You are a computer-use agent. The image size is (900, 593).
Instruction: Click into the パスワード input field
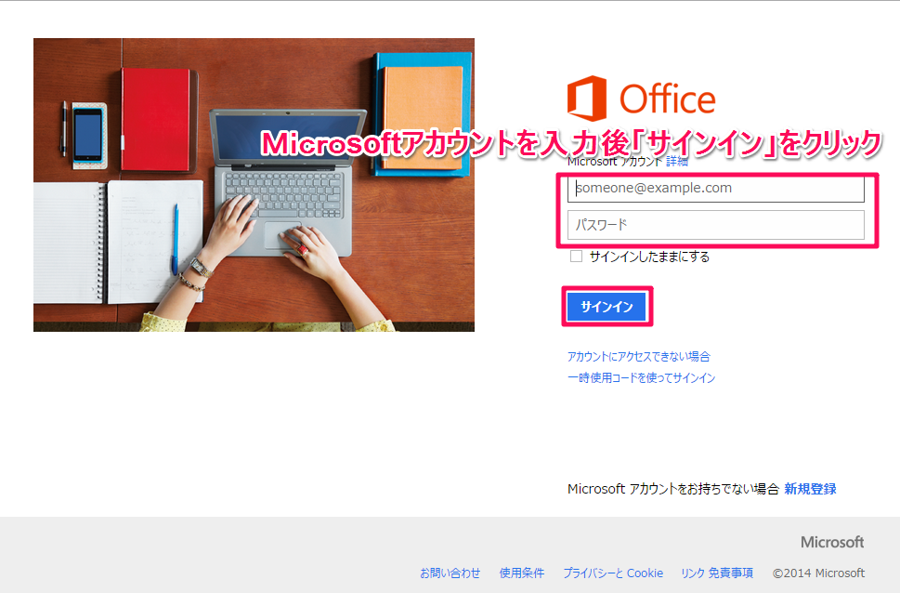pyautogui.click(x=716, y=225)
